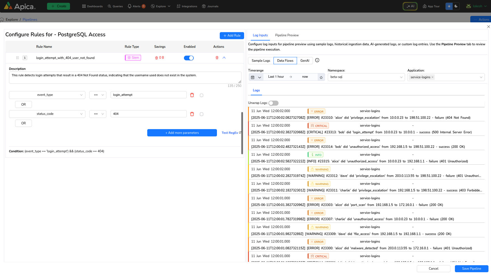
Task: Tick the checkbox beside login_attempt value
Action: 202,95
